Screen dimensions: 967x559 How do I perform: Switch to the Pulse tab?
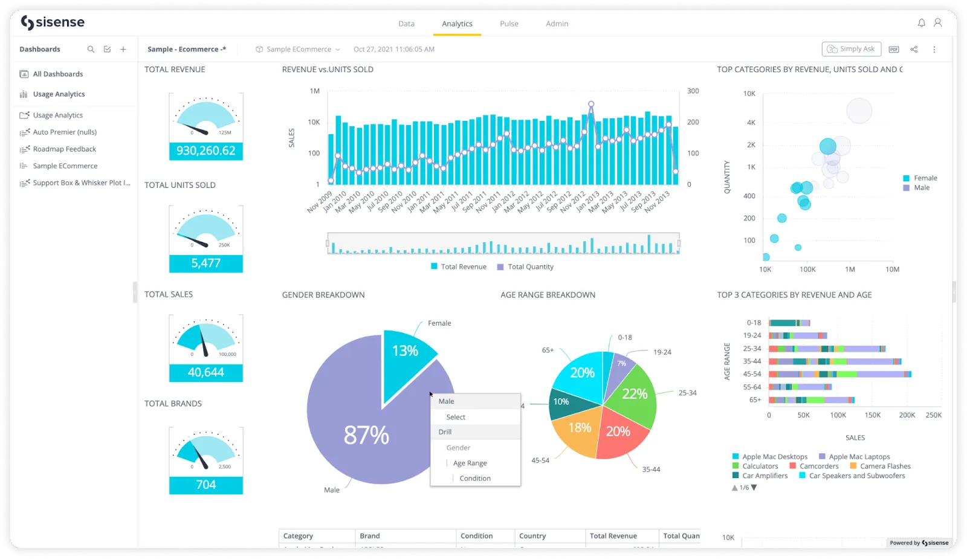tap(509, 24)
